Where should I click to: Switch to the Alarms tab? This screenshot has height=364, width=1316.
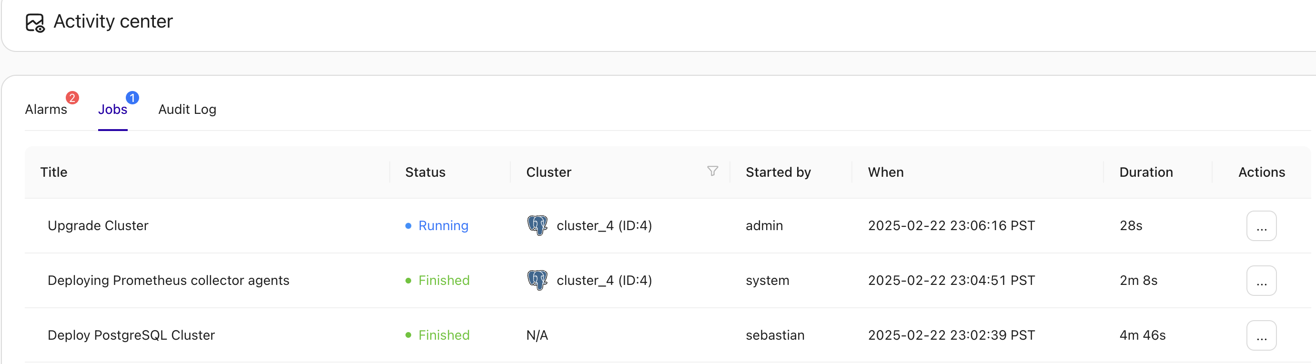pyautogui.click(x=46, y=109)
